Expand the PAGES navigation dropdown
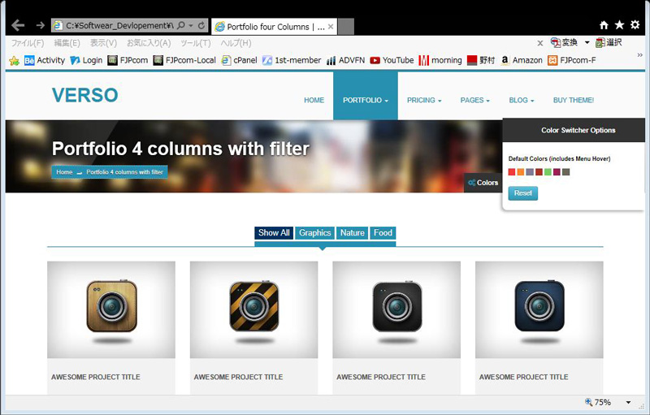Viewport: 650px width, 415px height. point(475,100)
